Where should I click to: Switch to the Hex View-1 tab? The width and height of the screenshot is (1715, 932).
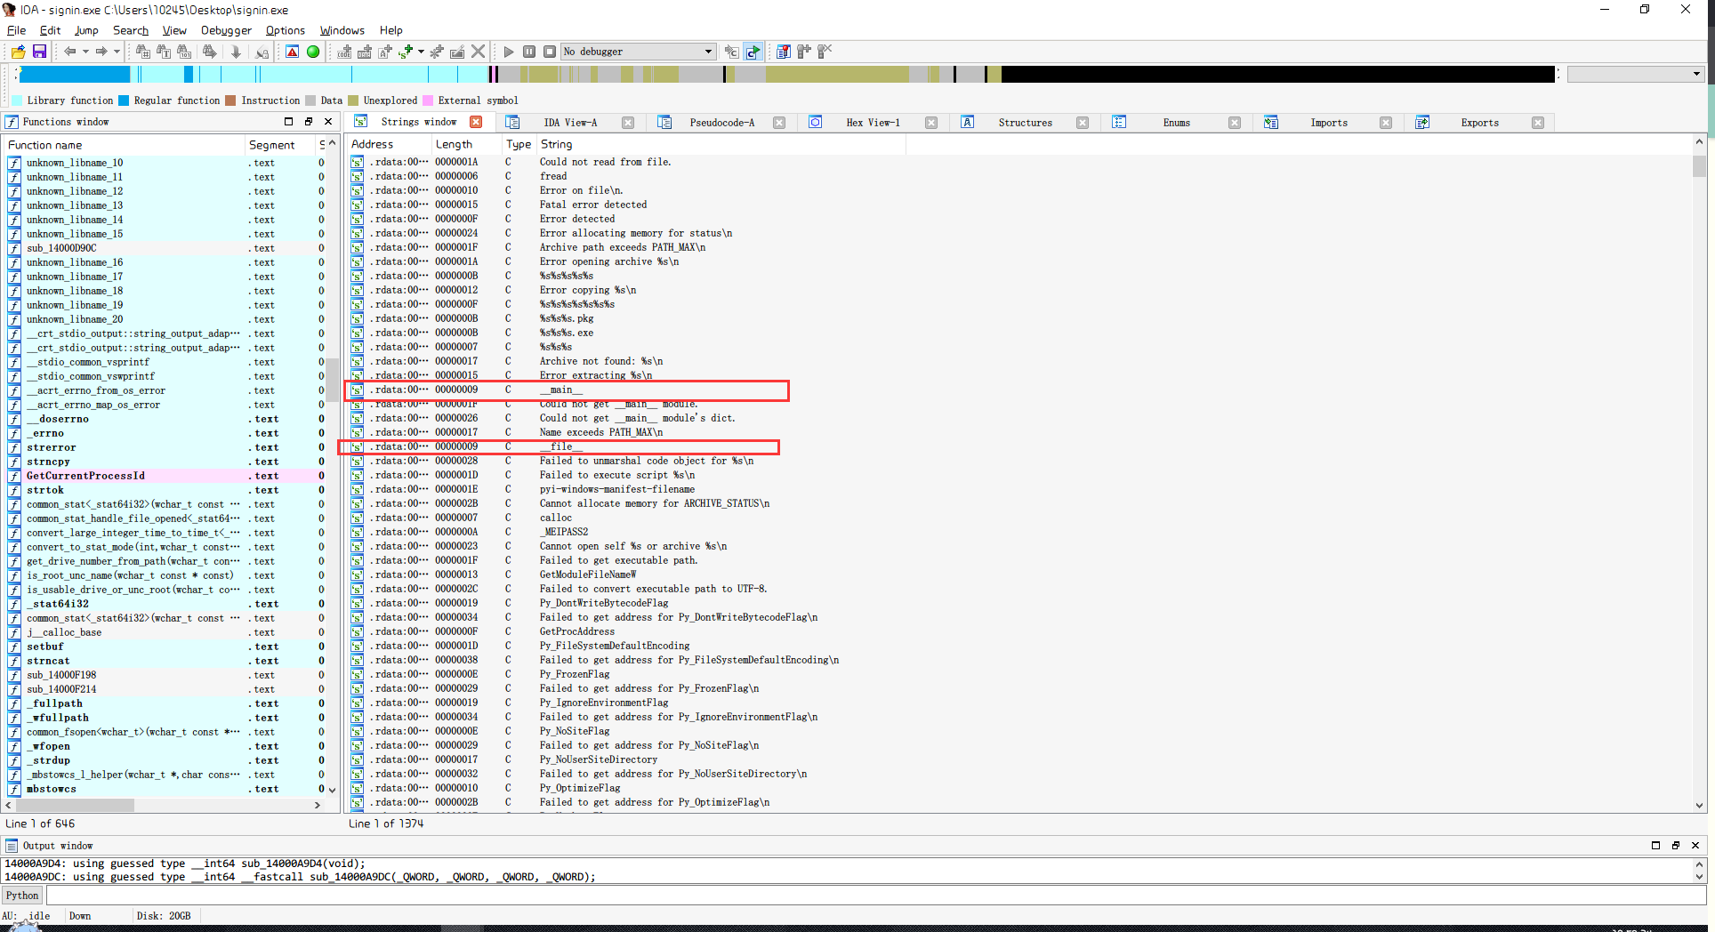click(873, 122)
